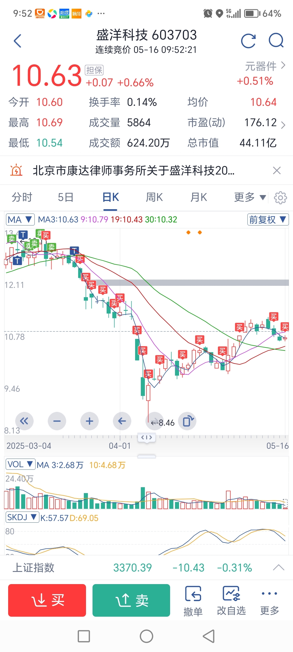Zoom out chart with minus button
The image size is (293, 652).
click(x=57, y=421)
